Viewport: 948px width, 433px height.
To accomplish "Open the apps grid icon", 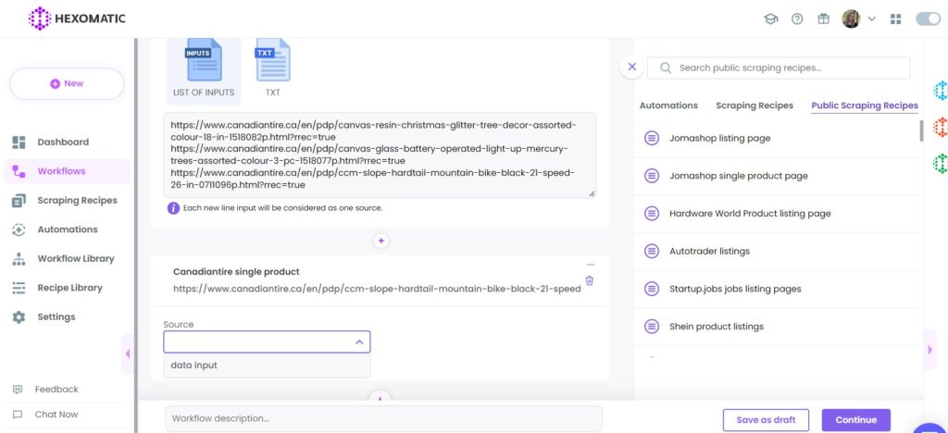I will coord(896,19).
